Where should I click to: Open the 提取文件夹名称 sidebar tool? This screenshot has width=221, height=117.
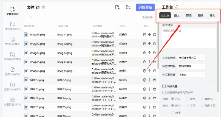(12, 86)
